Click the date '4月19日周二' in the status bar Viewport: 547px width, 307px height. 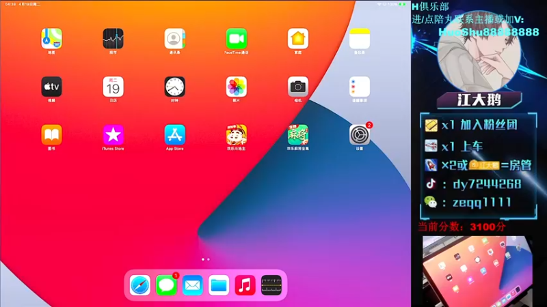coord(29,4)
